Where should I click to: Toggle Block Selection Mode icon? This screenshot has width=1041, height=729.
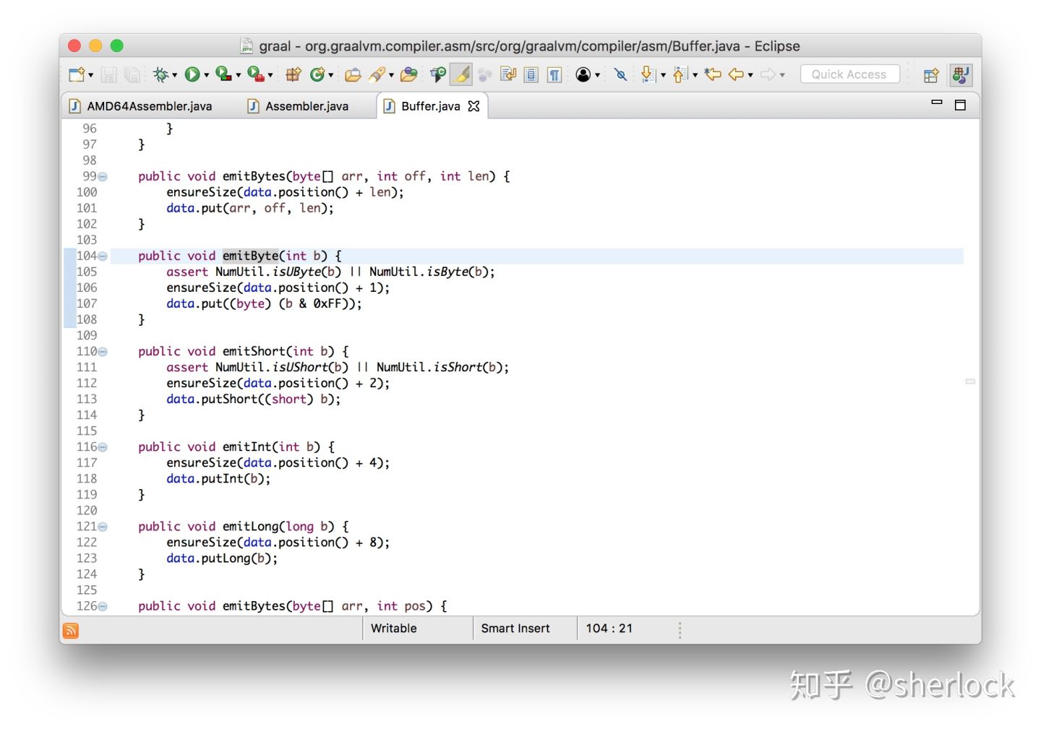pos(531,74)
